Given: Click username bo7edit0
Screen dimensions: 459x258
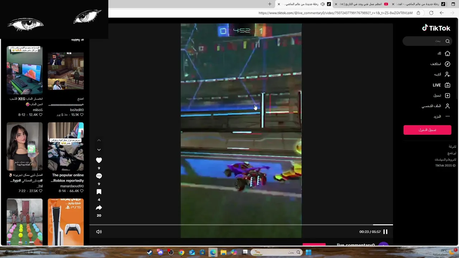Looking at the screenshot, I should click(x=77, y=110).
